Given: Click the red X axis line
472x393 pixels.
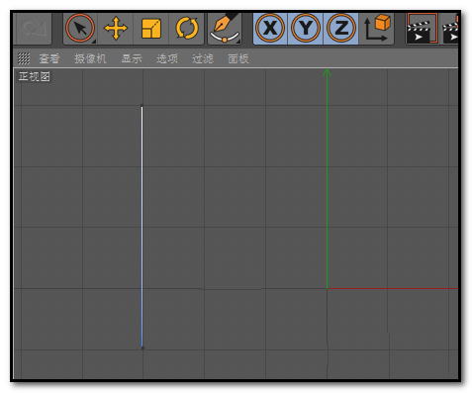Looking at the screenshot, I should (x=393, y=289).
